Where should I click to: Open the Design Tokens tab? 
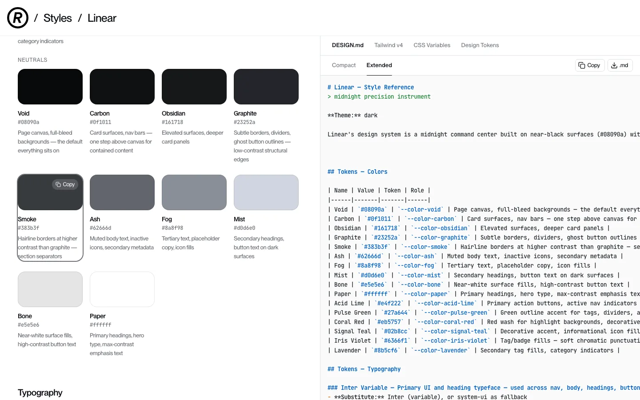pyautogui.click(x=480, y=45)
